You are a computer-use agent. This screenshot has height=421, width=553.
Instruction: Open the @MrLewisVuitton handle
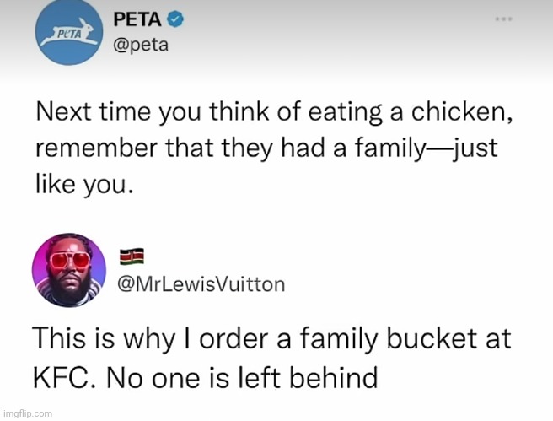pos(201,284)
